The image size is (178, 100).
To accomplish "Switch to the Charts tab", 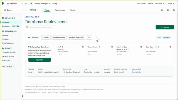I will [73, 10].
